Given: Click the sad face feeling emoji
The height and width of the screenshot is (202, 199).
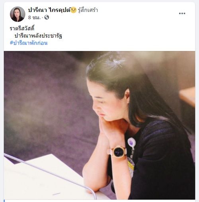Looking at the screenshot, I should pos(73,10).
